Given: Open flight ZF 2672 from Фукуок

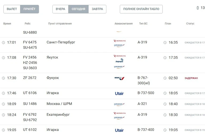Looking at the screenshot, I should [x=30, y=78].
